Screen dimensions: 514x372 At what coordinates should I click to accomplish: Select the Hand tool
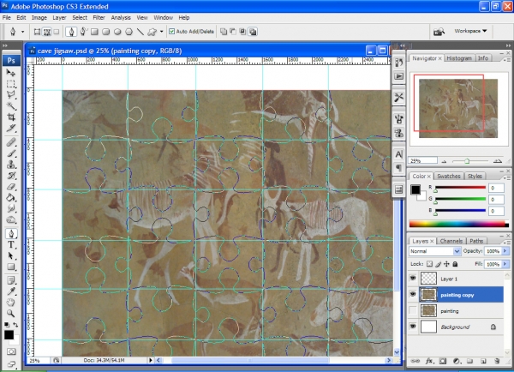(x=11, y=302)
